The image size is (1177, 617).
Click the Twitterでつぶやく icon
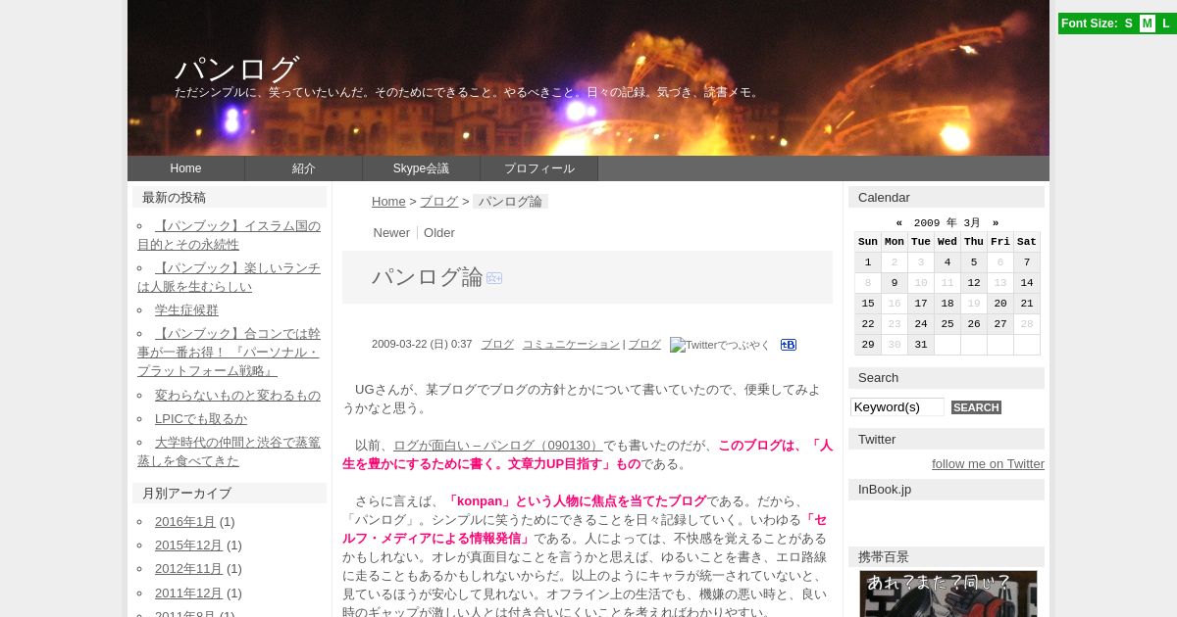720,345
